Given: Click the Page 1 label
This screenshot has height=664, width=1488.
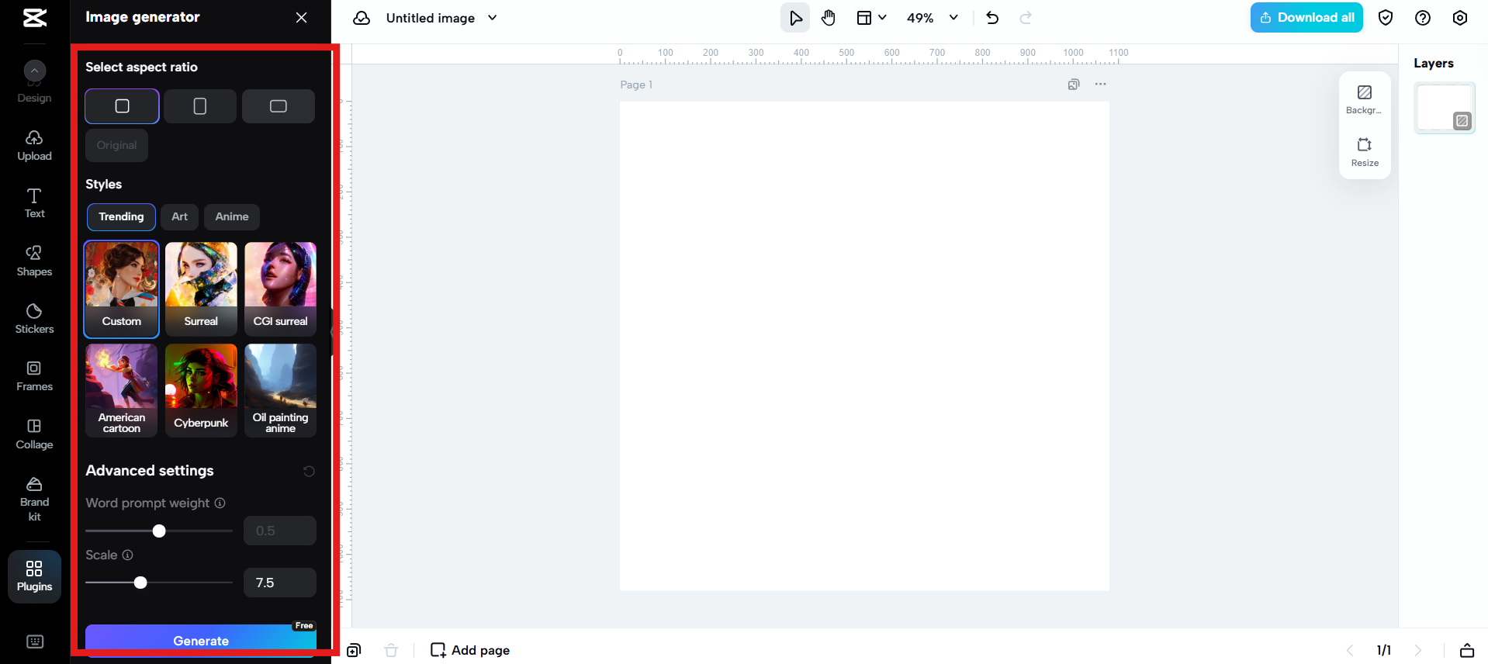Looking at the screenshot, I should coord(636,85).
